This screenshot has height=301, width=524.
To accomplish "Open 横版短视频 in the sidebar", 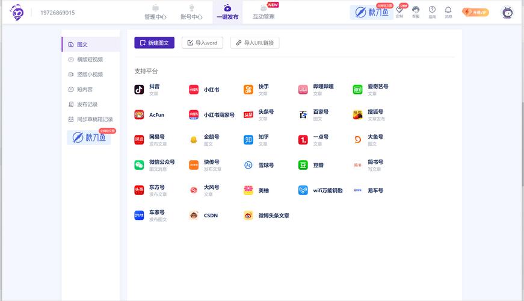I will click(91, 60).
